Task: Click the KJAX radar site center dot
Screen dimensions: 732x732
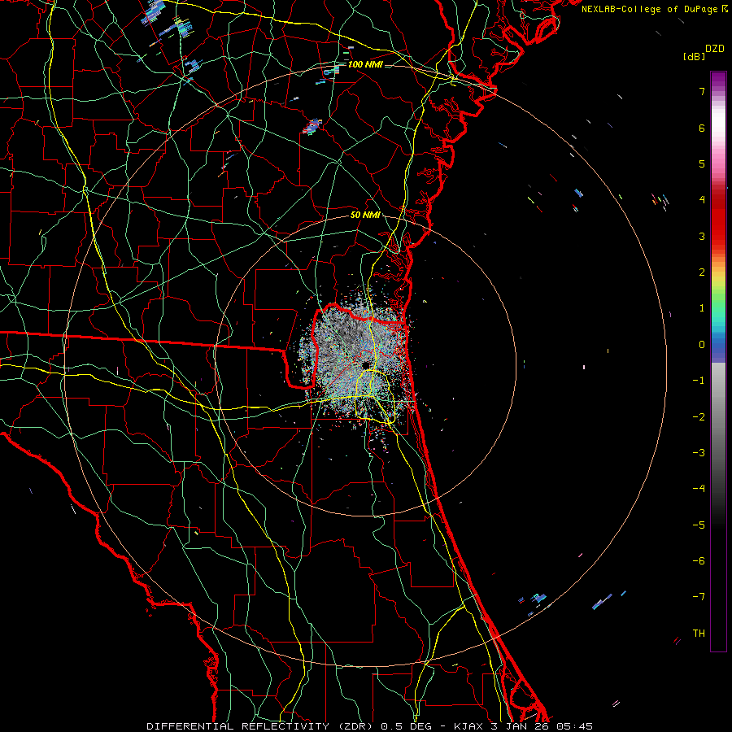Action: (365, 365)
